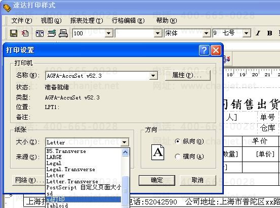Open 文件(F) menu

(22, 21)
